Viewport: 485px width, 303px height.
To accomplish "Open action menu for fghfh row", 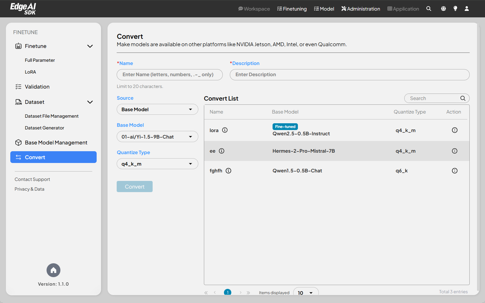I will 455,171.
